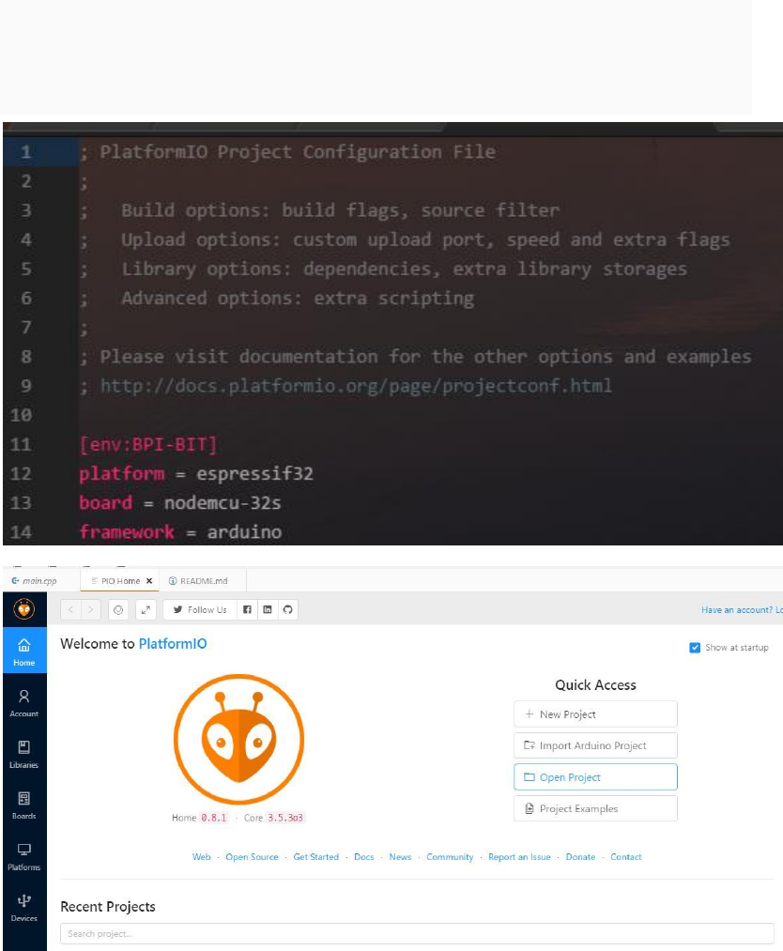Click the PlatformIO link in welcome heading

(x=173, y=643)
